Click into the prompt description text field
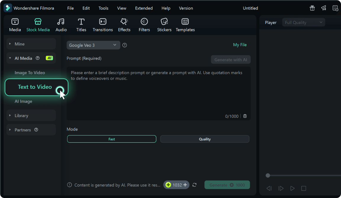 pyautogui.click(x=159, y=94)
